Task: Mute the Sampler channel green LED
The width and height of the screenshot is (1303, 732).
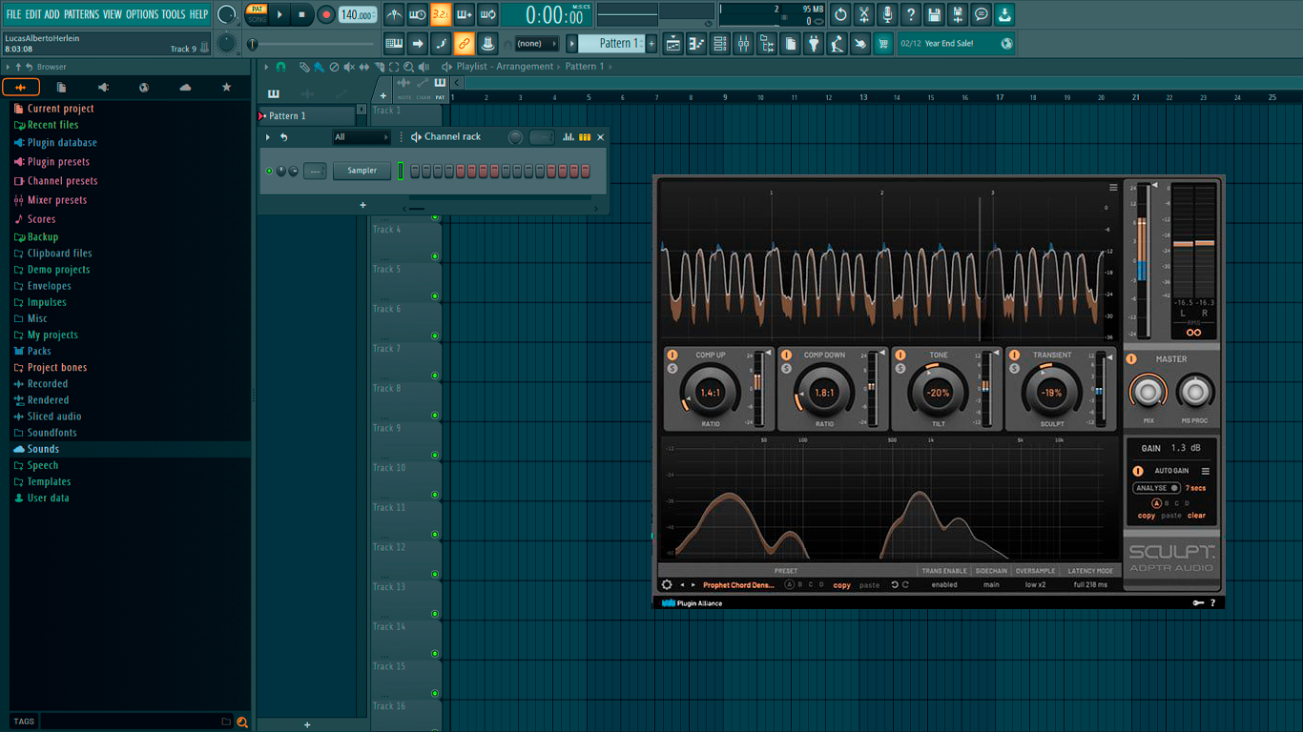Action: click(269, 171)
